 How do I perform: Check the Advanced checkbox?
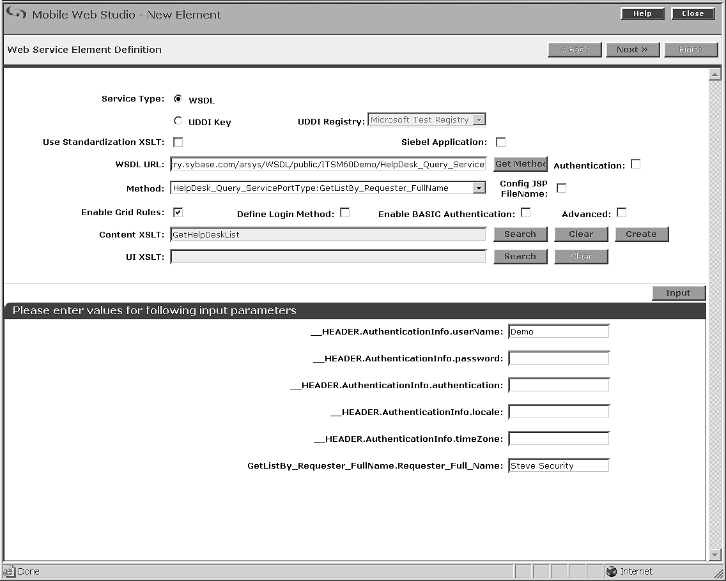(x=622, y=213)
